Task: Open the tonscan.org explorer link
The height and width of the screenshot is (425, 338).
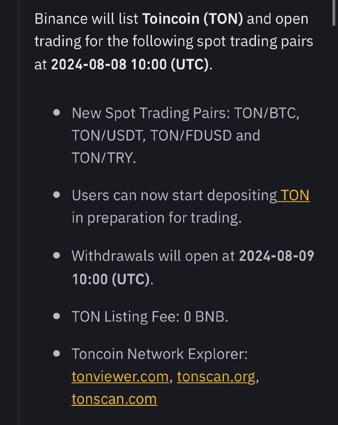Action: click(216, 377)
